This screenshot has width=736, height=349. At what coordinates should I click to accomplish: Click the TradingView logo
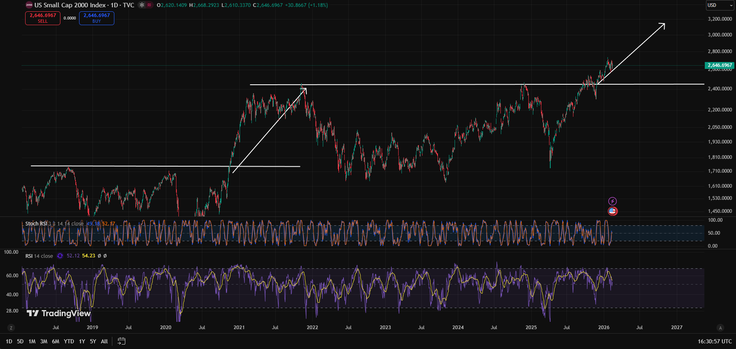click(59, 313)
